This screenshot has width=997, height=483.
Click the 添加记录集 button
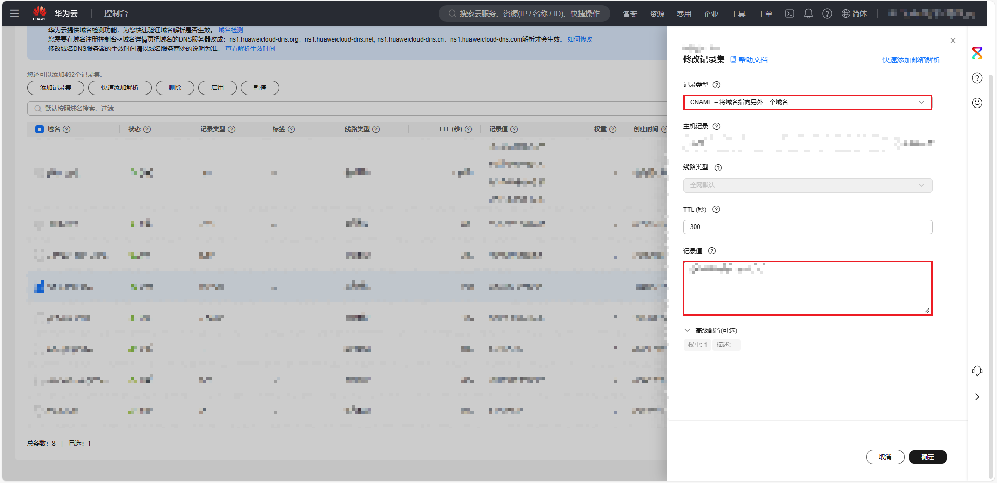[x=55, y=88]
